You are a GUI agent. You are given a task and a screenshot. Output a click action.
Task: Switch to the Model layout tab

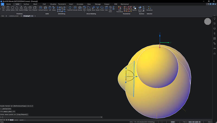[11, 120]
